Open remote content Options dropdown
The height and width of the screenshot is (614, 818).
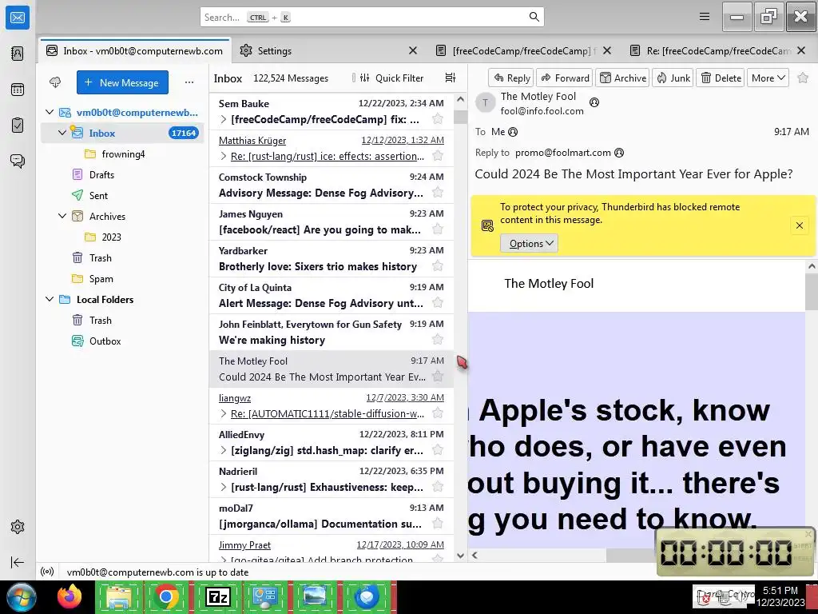[x=529, y=243]
